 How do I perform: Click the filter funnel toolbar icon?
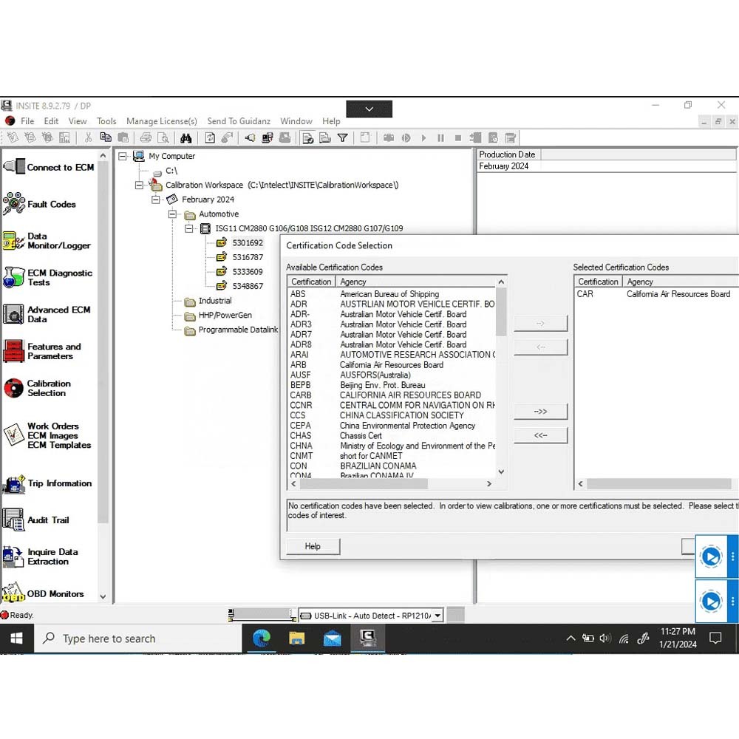(x=343, y=137)
